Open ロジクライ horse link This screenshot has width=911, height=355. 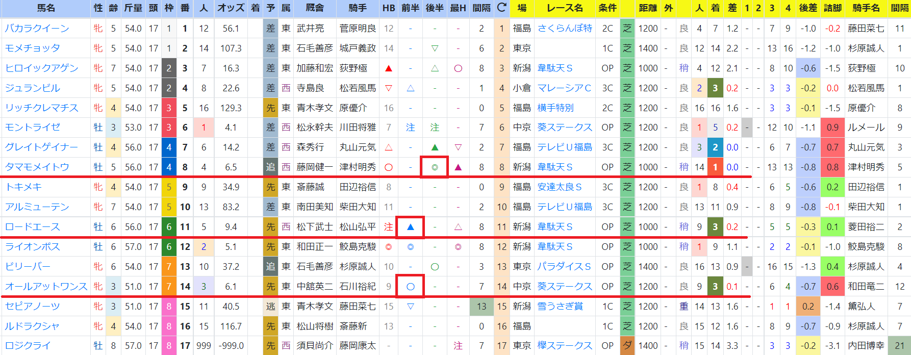(28, 346)
